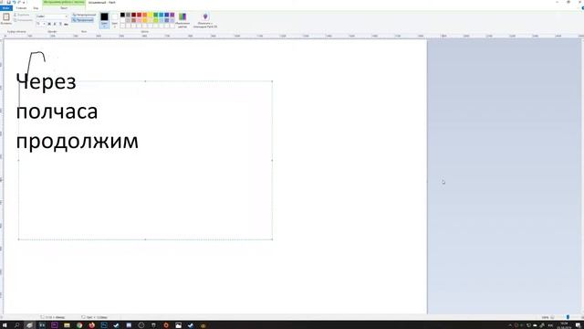Click the word "продолжим" on the canvas
The image size is (584, 329).
[77, 142]
